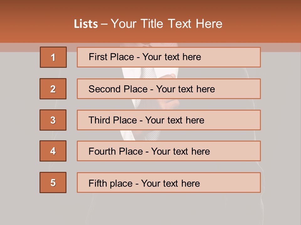Click the Second Place text box
Image resolution: width=301 pixels, height=225 pixels.
click(x=169, y=89)
